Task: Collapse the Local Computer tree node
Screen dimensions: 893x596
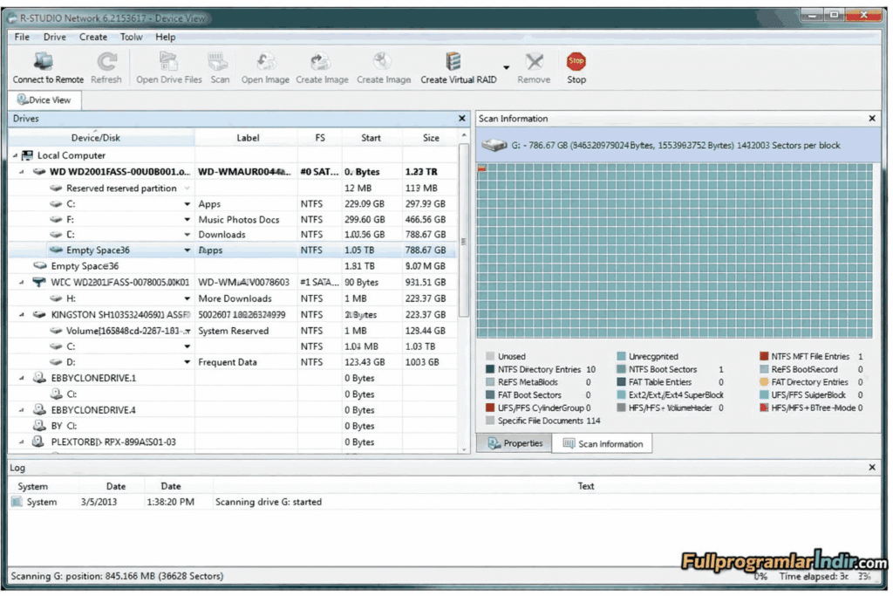Action: [x=16, y=155]
